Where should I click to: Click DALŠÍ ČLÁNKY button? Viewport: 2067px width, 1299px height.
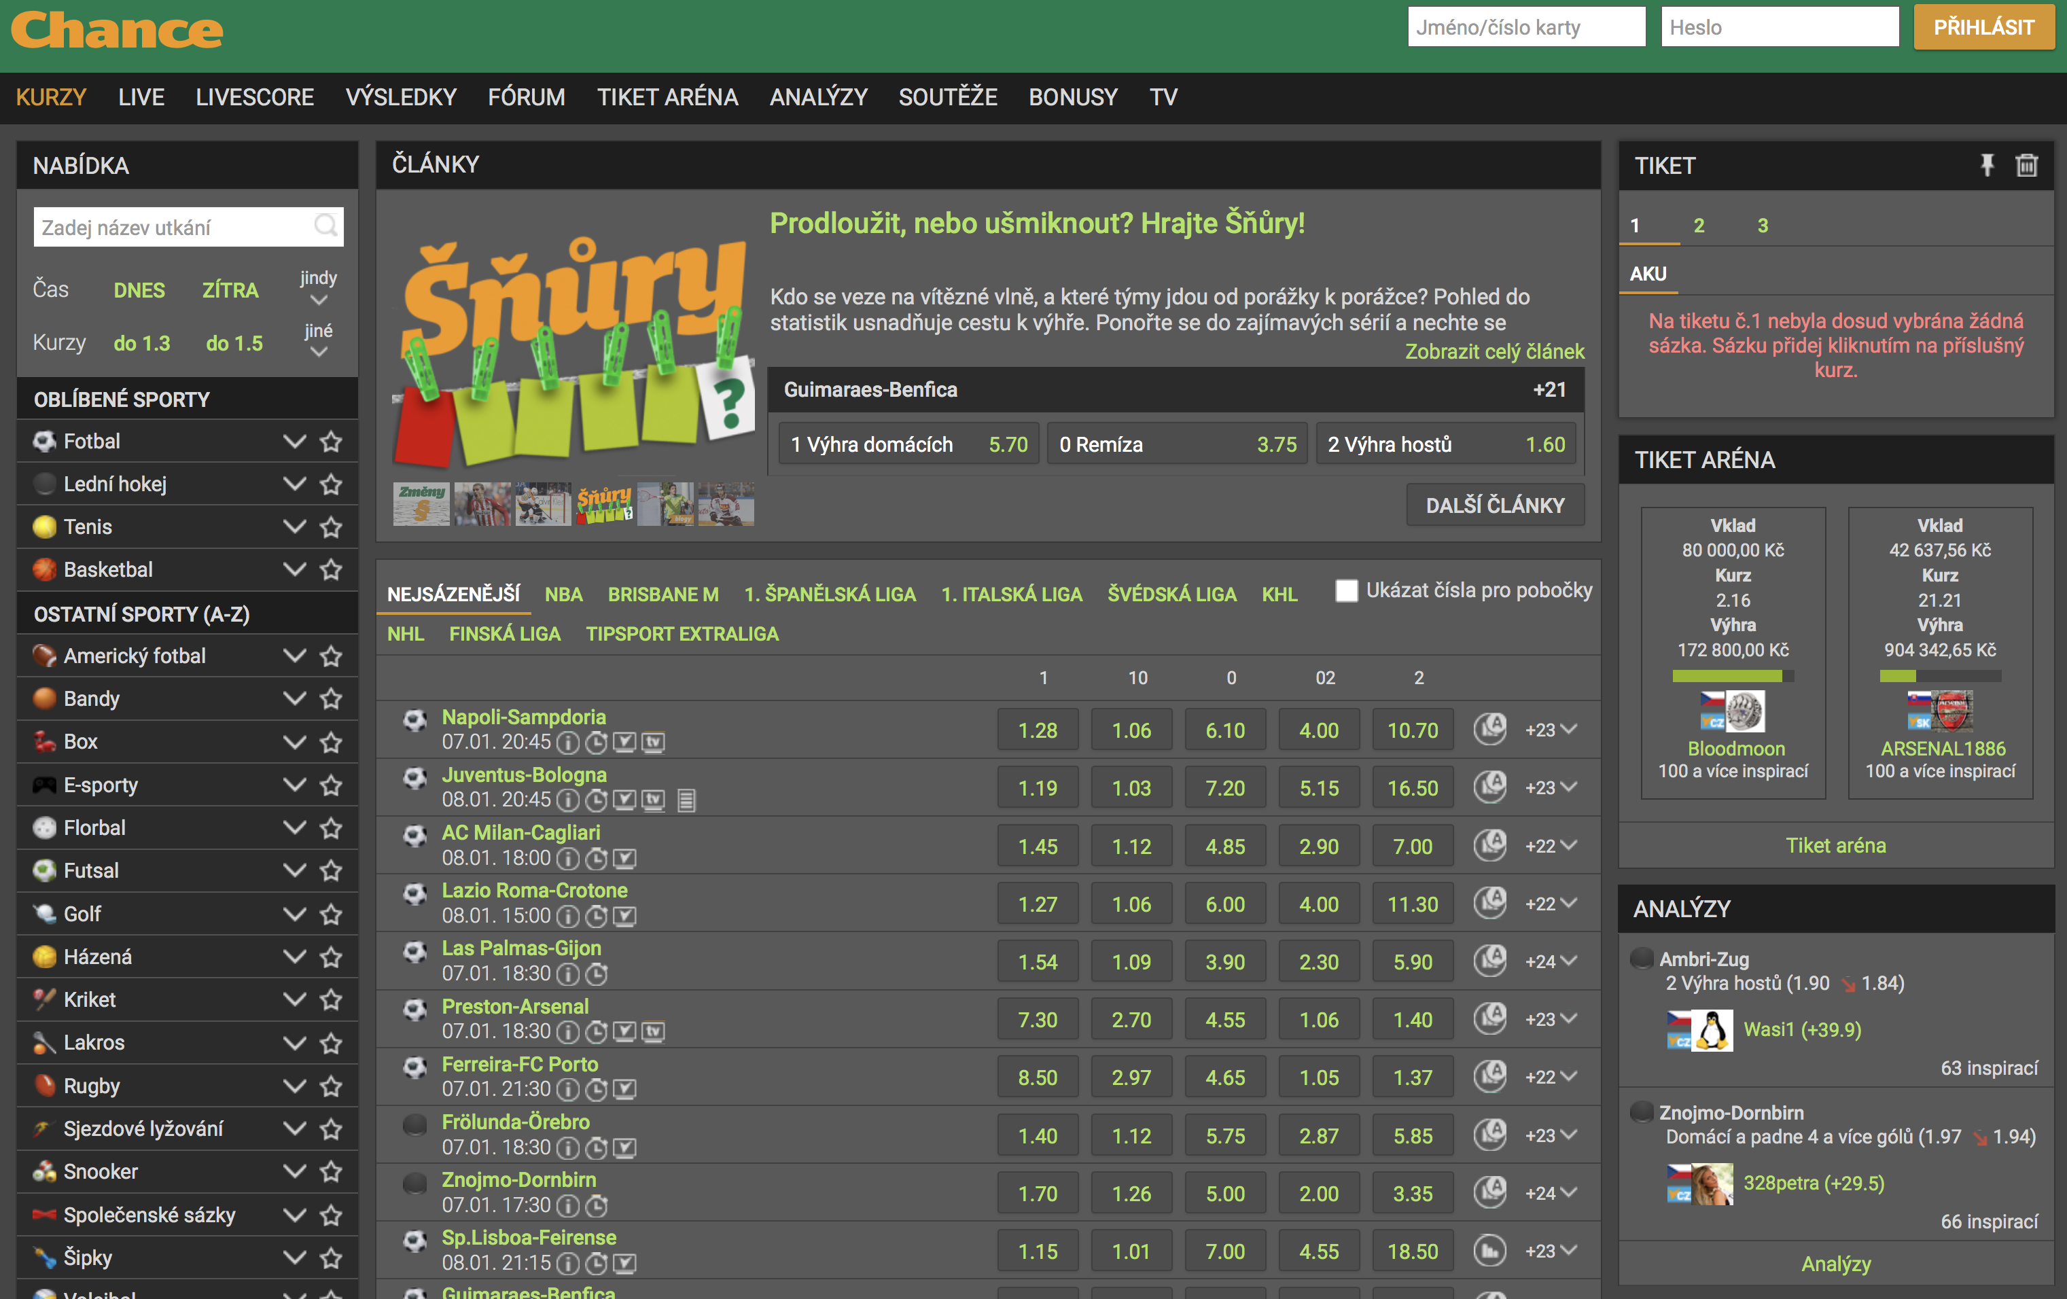click(x=1496, y=505)
